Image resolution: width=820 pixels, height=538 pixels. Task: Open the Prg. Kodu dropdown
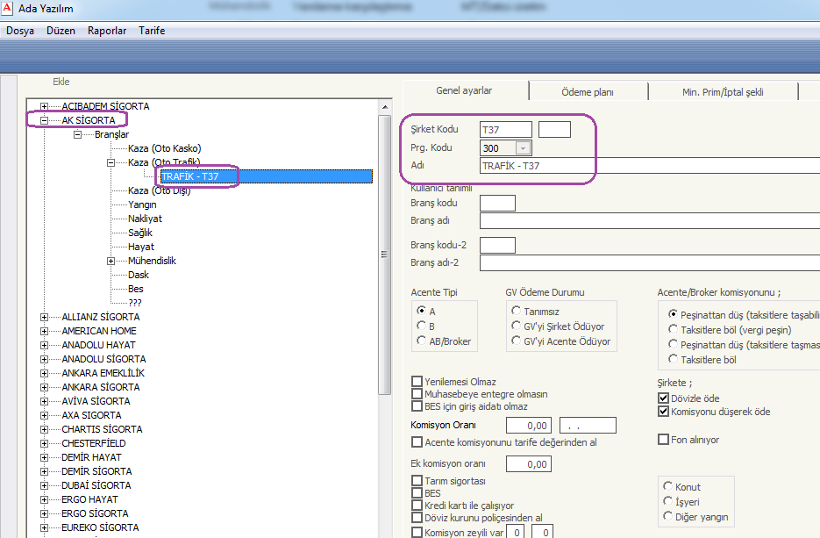tap(523, 148)
